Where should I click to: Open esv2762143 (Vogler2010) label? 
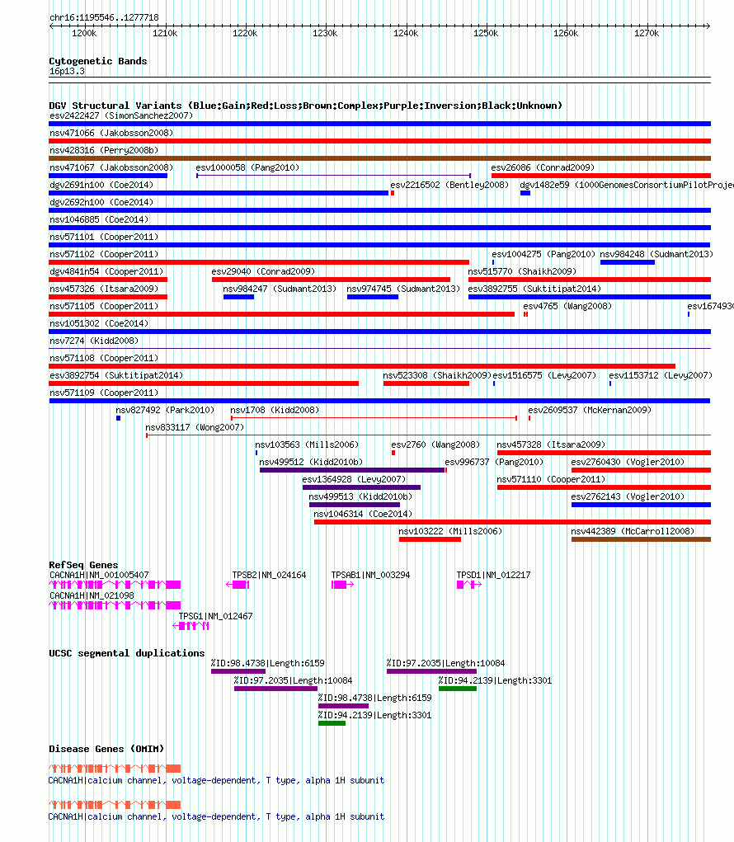pos(628,496)
